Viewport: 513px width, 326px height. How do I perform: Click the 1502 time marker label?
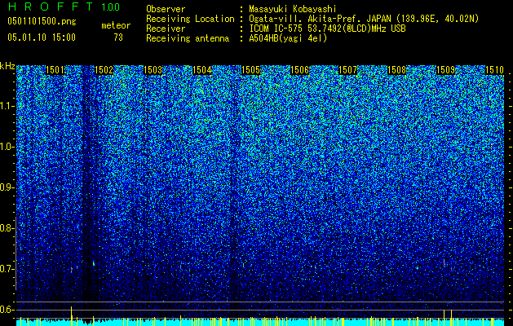pos(104,70)
